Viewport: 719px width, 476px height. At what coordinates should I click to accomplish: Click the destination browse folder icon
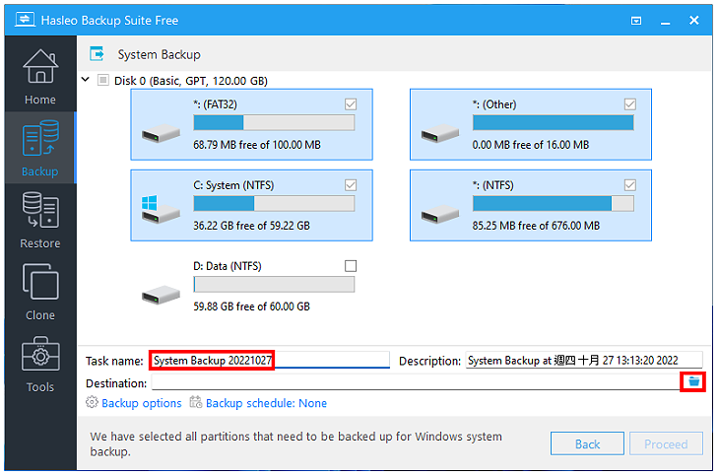pyautogui.click(x=693, y=381)
